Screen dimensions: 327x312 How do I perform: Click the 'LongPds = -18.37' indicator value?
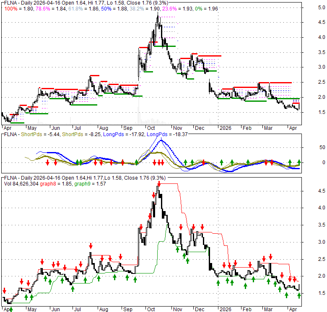(167, 134)
